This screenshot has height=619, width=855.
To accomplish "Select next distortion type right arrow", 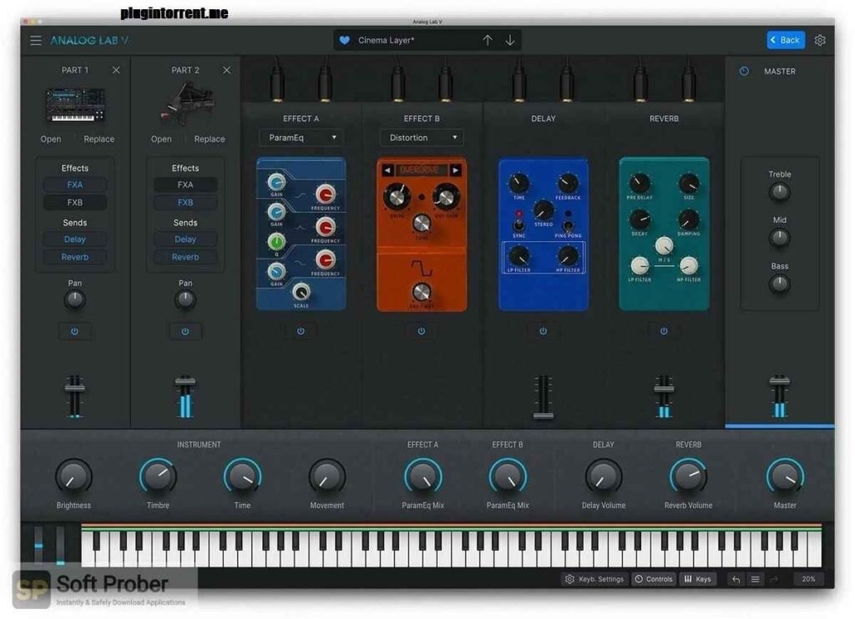I will 456,170.
